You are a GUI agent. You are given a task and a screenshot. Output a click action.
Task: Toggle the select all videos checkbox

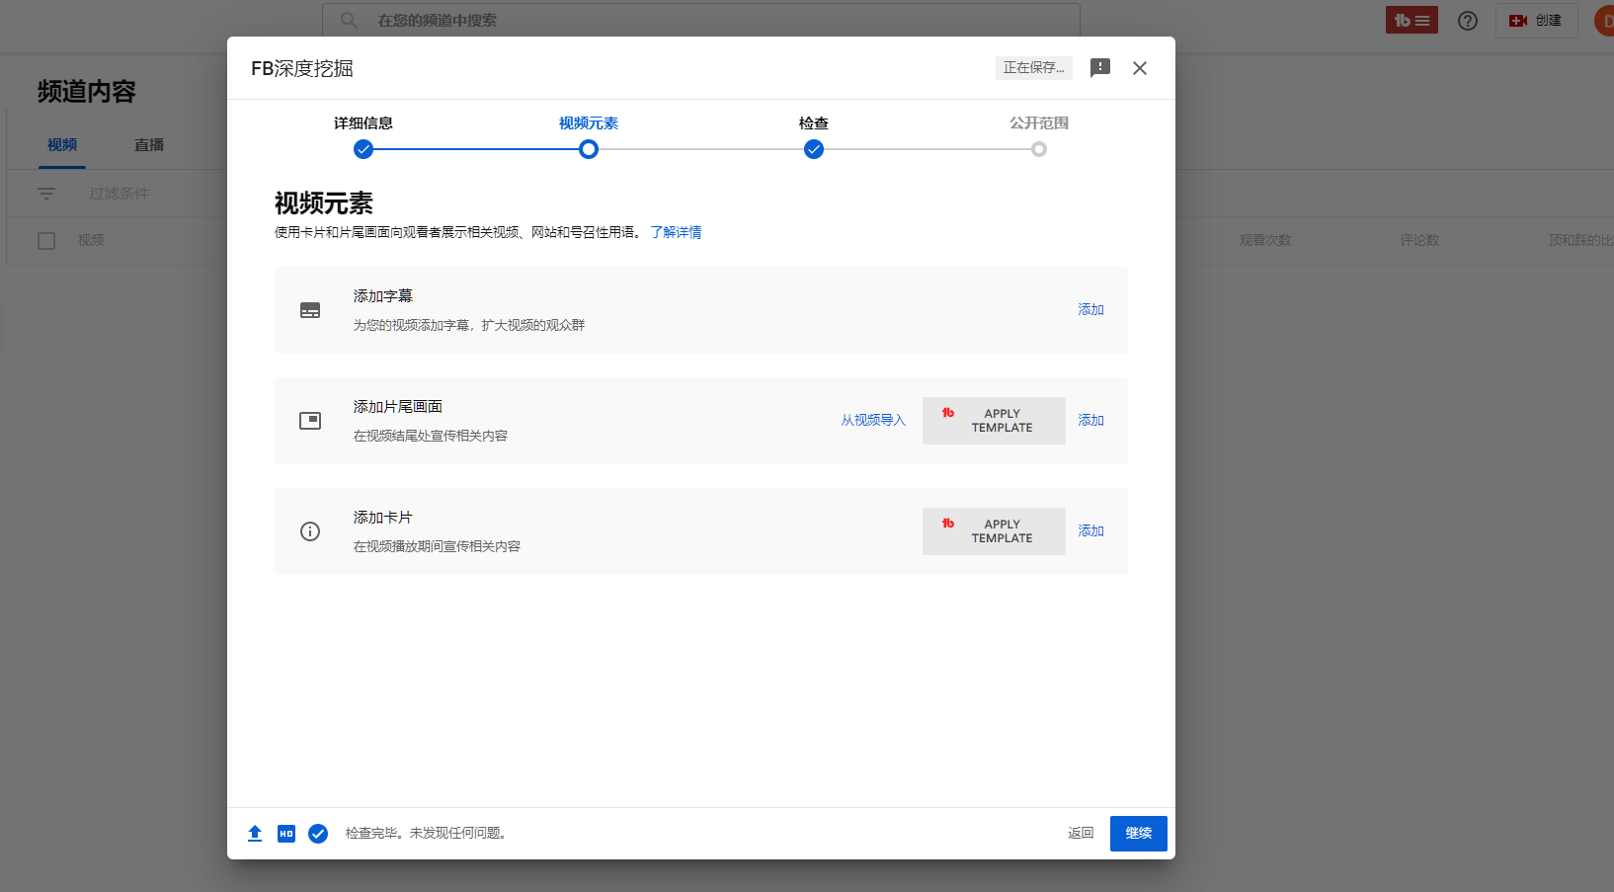tap(46, 241)
